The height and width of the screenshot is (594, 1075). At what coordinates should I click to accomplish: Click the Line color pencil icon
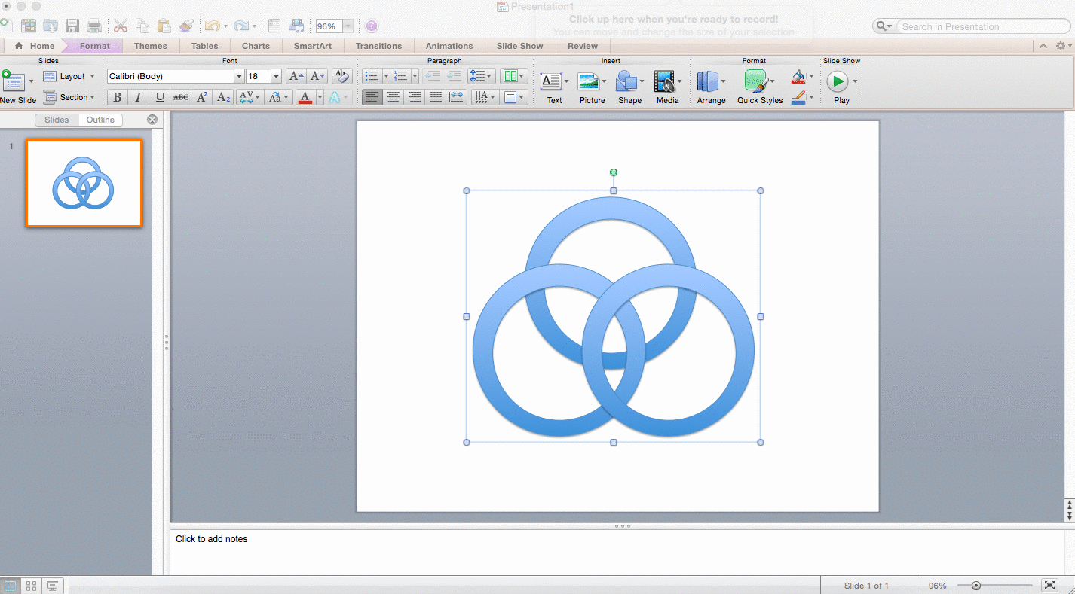click(798, 97)
